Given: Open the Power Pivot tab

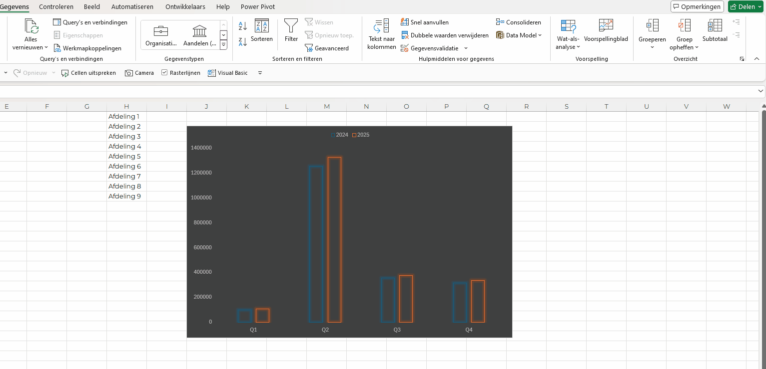Looking at the screenshot, I should point(258,7).
